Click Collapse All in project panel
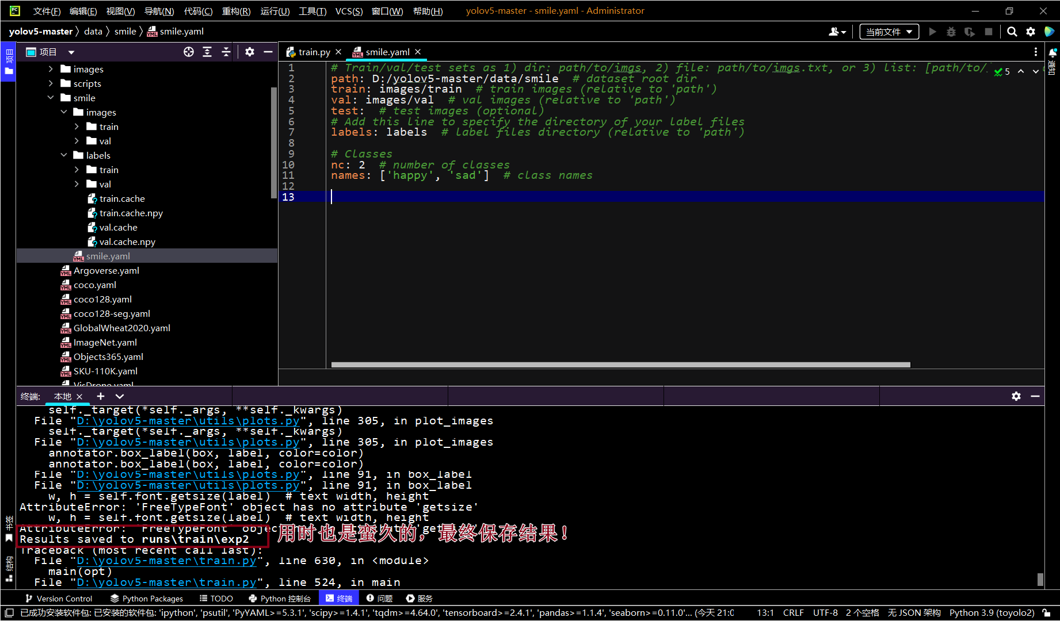The width and height of the screenshot is (1060, 621). point(226,52)
